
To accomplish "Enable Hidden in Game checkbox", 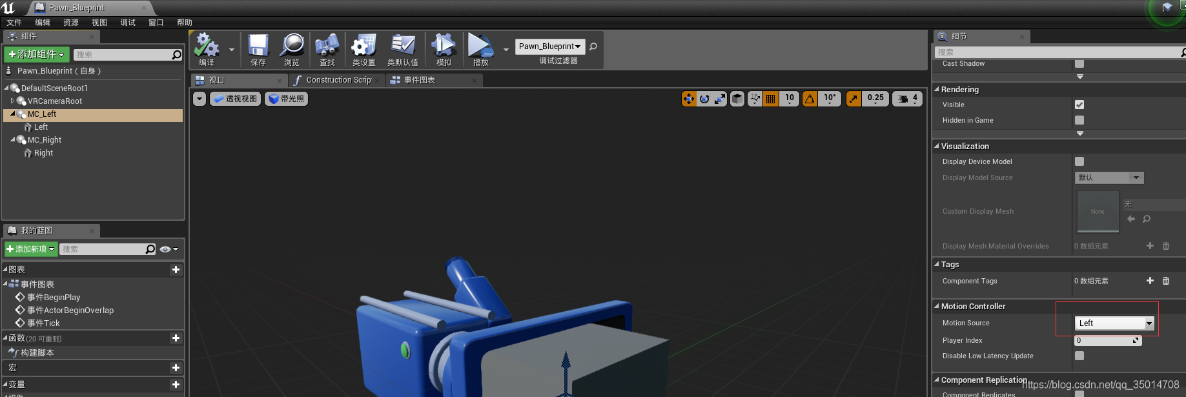I will (1079, 120).
